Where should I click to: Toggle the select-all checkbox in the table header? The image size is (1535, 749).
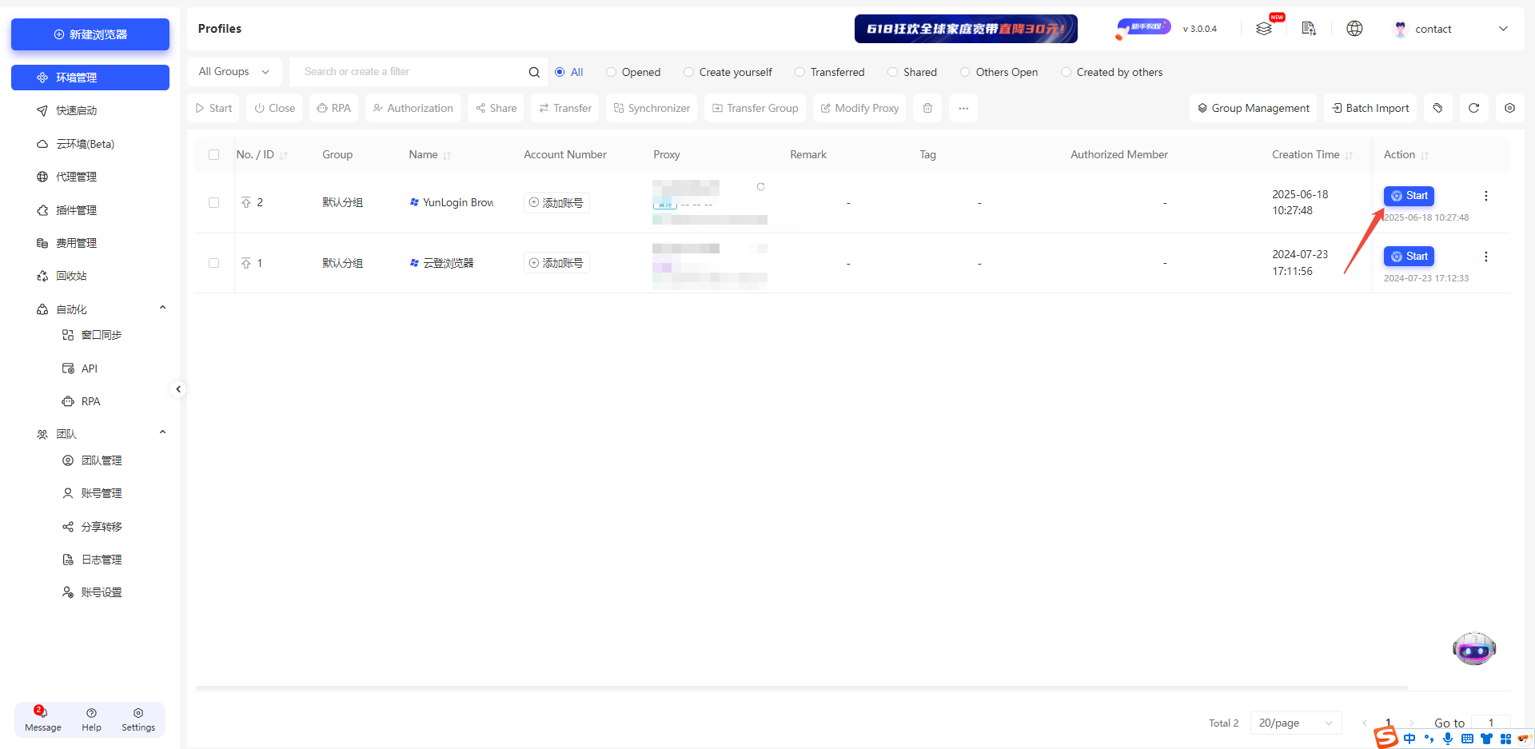pos(213,155)
